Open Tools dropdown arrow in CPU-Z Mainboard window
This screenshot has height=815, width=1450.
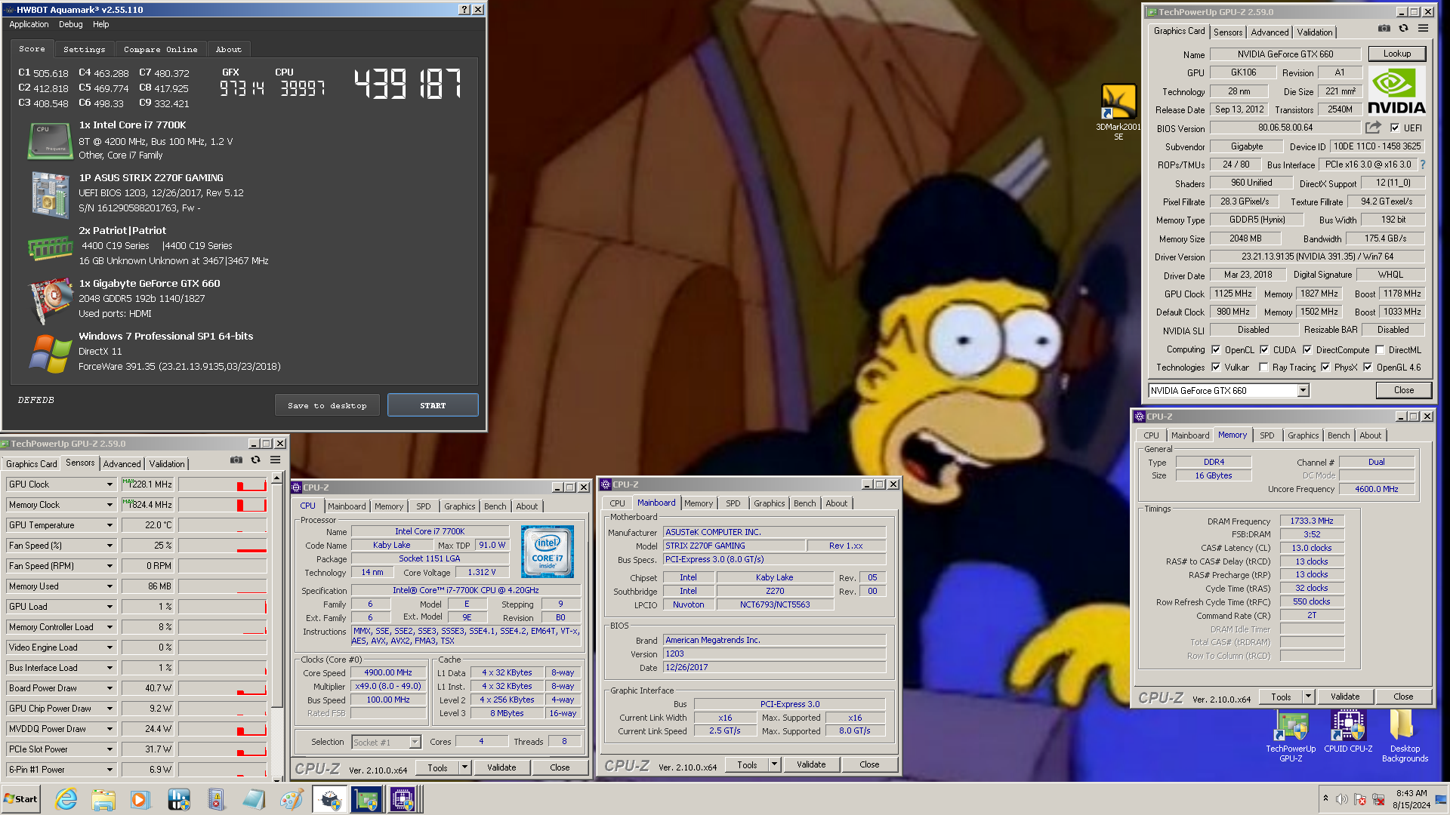pyautogui.click(x=774, y=765)
